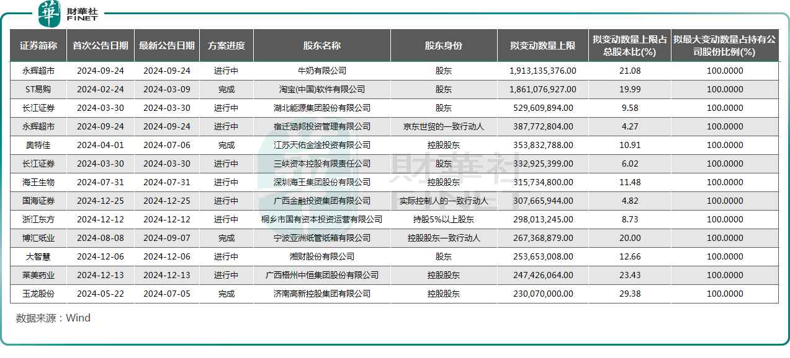Screen dimensions: 790x358
Task: Click the 奥特佳 stock name cell
Action: tap(38, 146)
